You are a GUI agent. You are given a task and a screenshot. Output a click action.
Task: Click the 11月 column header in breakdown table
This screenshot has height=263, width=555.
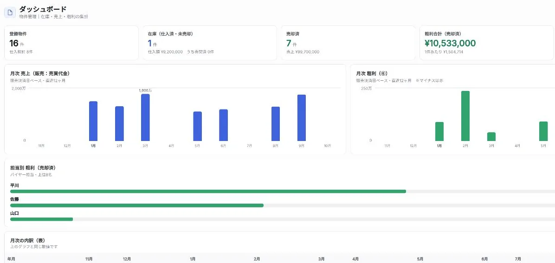tap(89, 259)
